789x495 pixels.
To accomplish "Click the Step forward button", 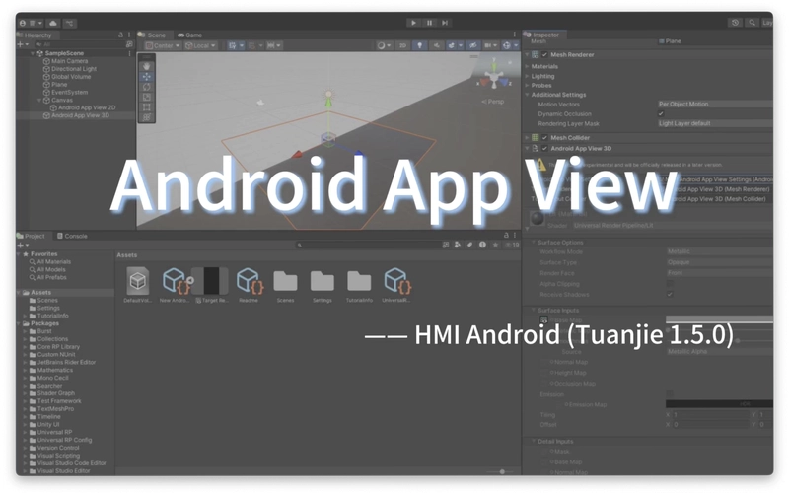I will coord(445,23).
